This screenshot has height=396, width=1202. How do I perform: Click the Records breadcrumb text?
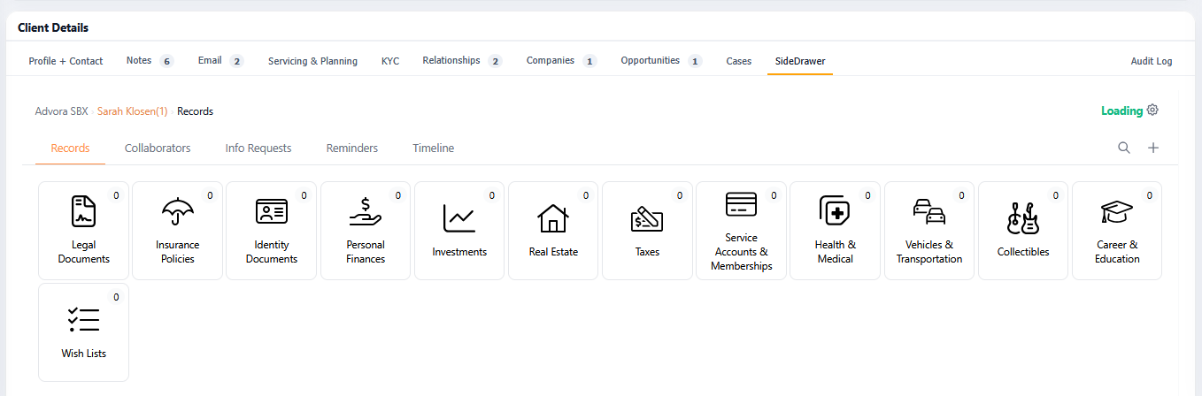195,111
